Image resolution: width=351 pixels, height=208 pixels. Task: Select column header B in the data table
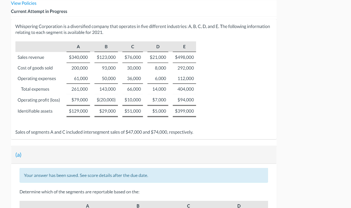click(106, 47)
